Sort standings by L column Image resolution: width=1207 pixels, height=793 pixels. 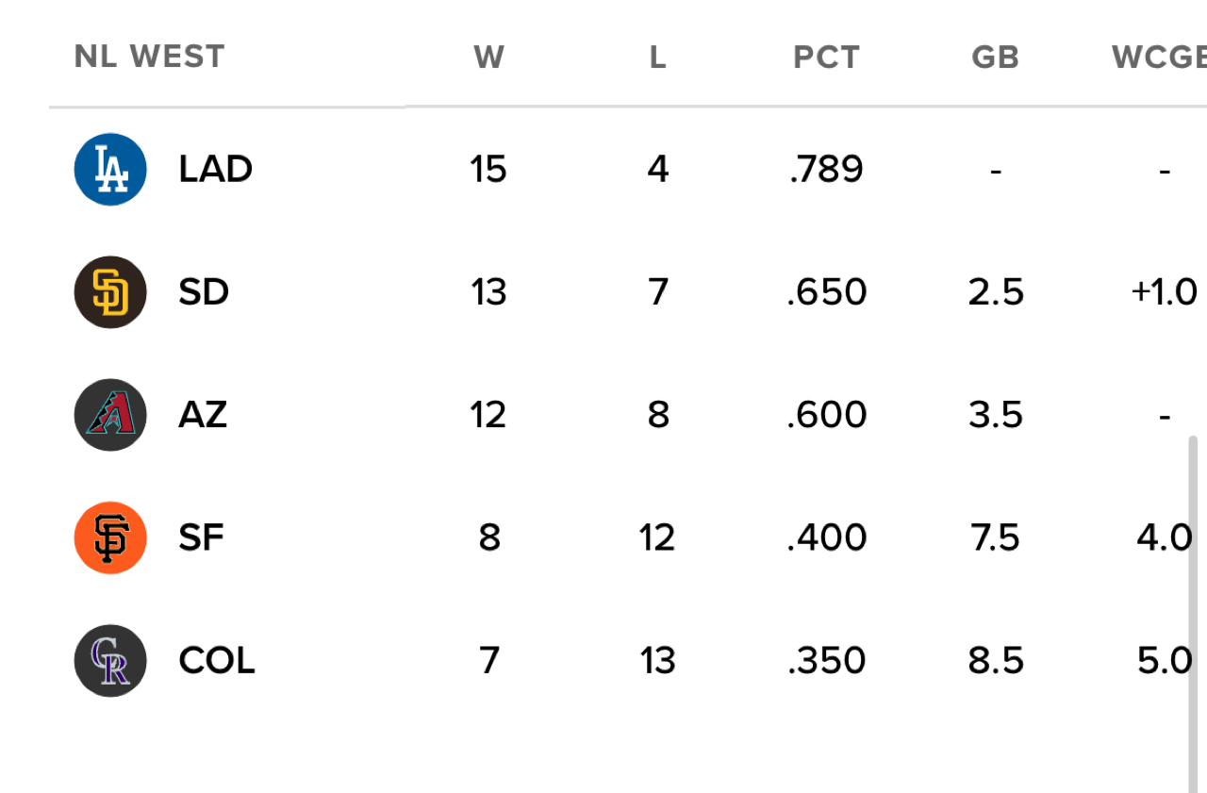657,58
